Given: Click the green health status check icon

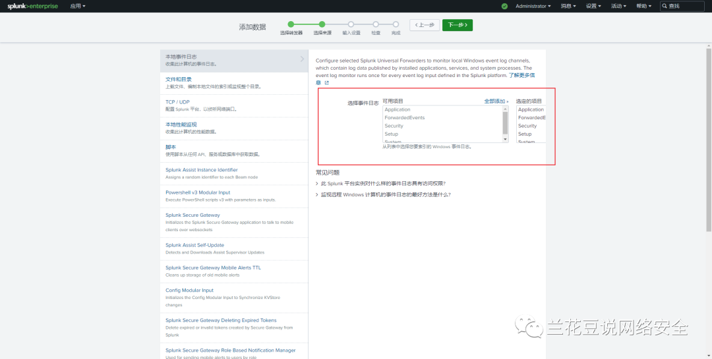Looking at the screenshot, I should pyautogui.click(x=504, y=7).
